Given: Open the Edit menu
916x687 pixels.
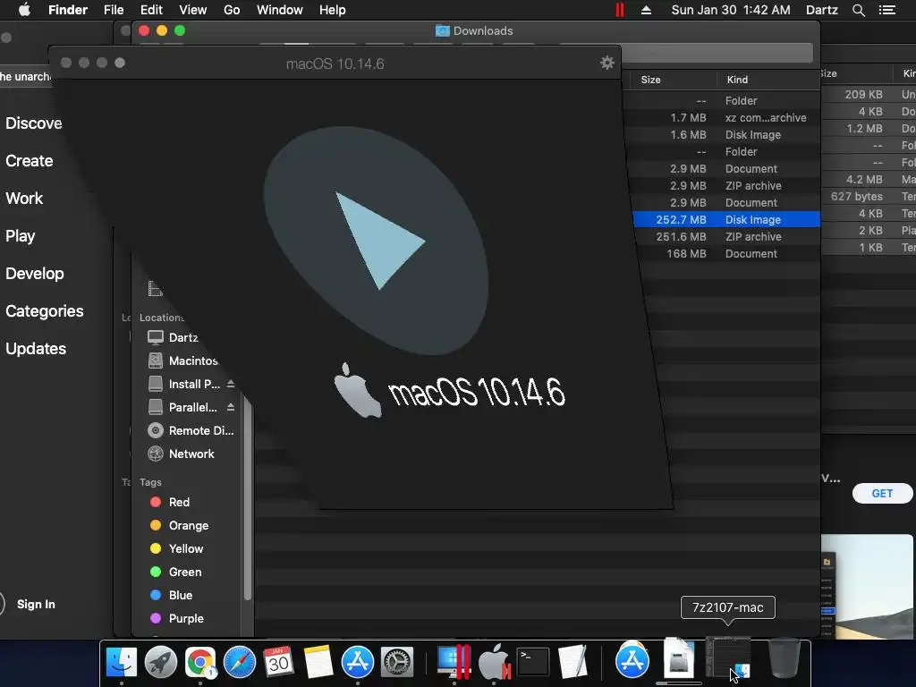Looking at the screenshot, I should click(151, 10).
